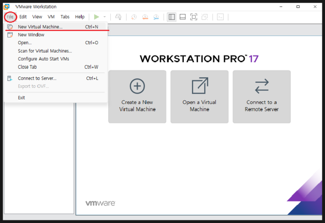Minimize the VMware Workstation window

click(x=281, y=7)
